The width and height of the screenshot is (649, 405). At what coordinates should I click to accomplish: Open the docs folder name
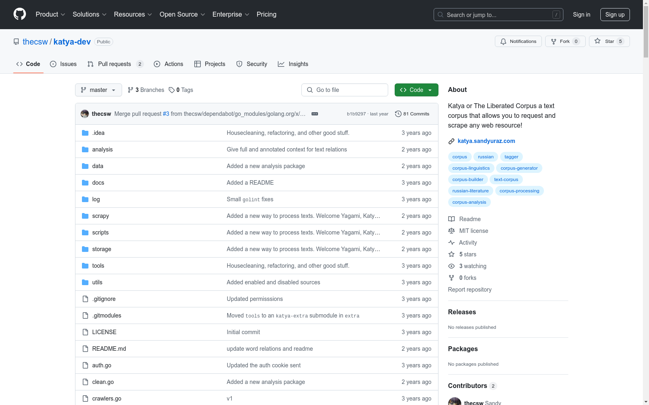[x=98, y=183]
